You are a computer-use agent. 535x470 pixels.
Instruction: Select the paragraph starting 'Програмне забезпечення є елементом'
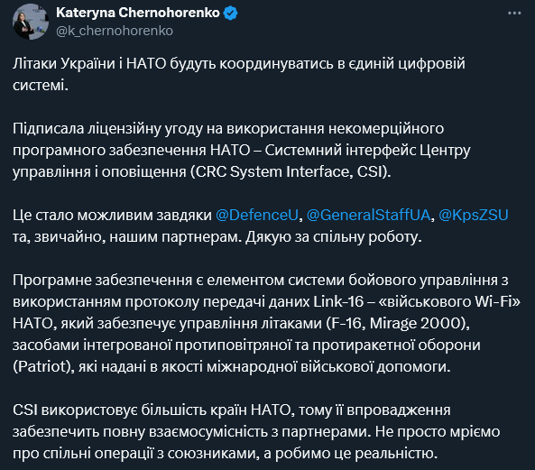[266, 323]
